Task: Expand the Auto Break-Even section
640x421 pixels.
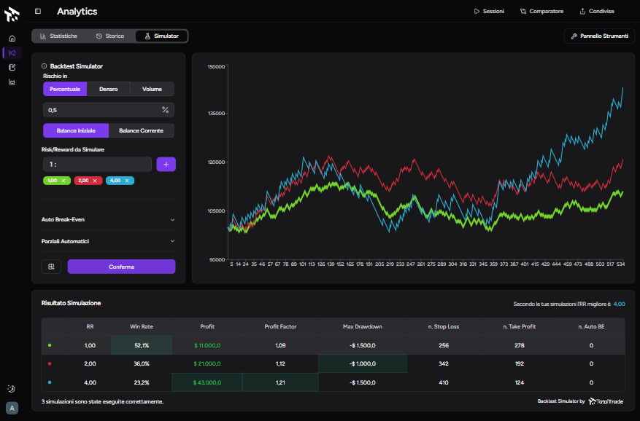Action: (x=108, y=220)
